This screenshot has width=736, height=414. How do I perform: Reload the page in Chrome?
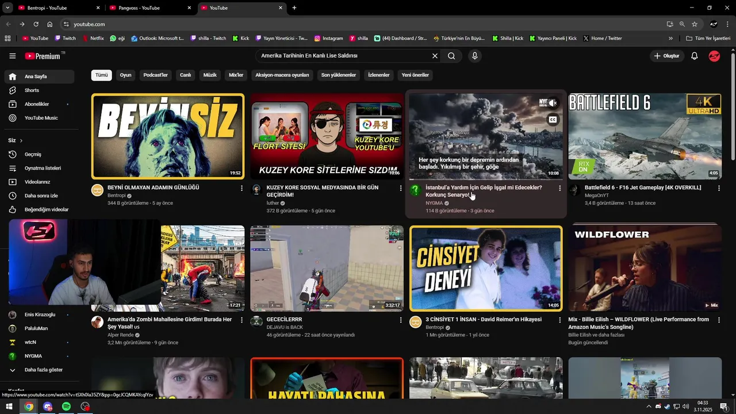(x=36, y=24)
